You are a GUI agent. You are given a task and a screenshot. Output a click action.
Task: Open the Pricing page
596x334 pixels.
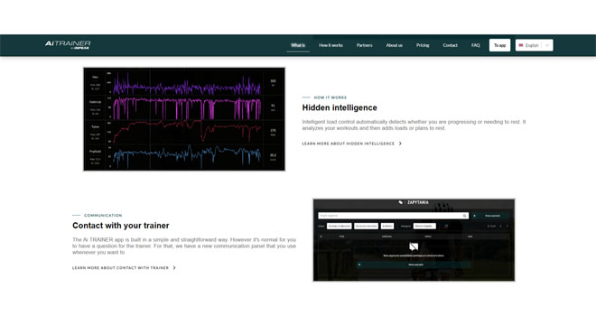tap(423, 45)
